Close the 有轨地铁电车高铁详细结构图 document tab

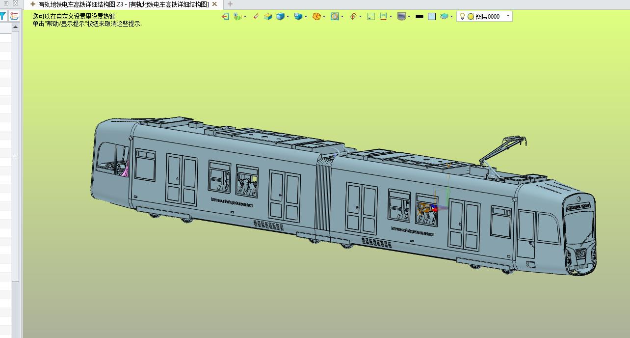(214, 4)
